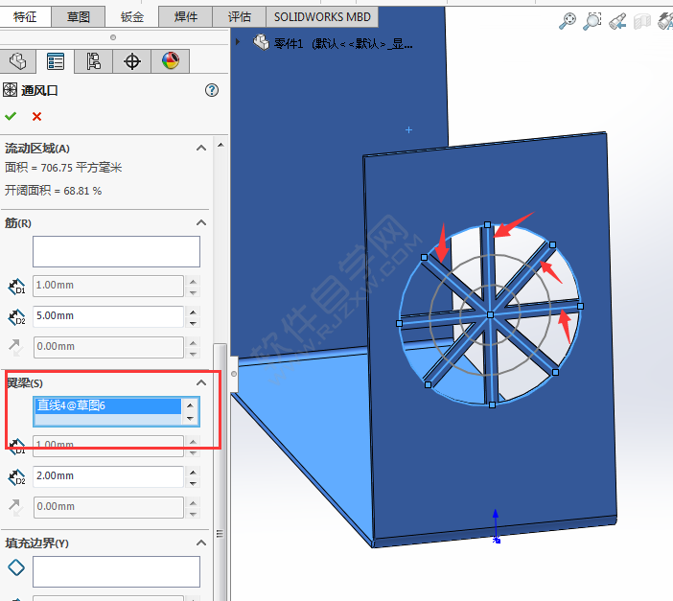Click the 通风口 vent feature icon
The image size is (673, 601).
pos(10,90)
